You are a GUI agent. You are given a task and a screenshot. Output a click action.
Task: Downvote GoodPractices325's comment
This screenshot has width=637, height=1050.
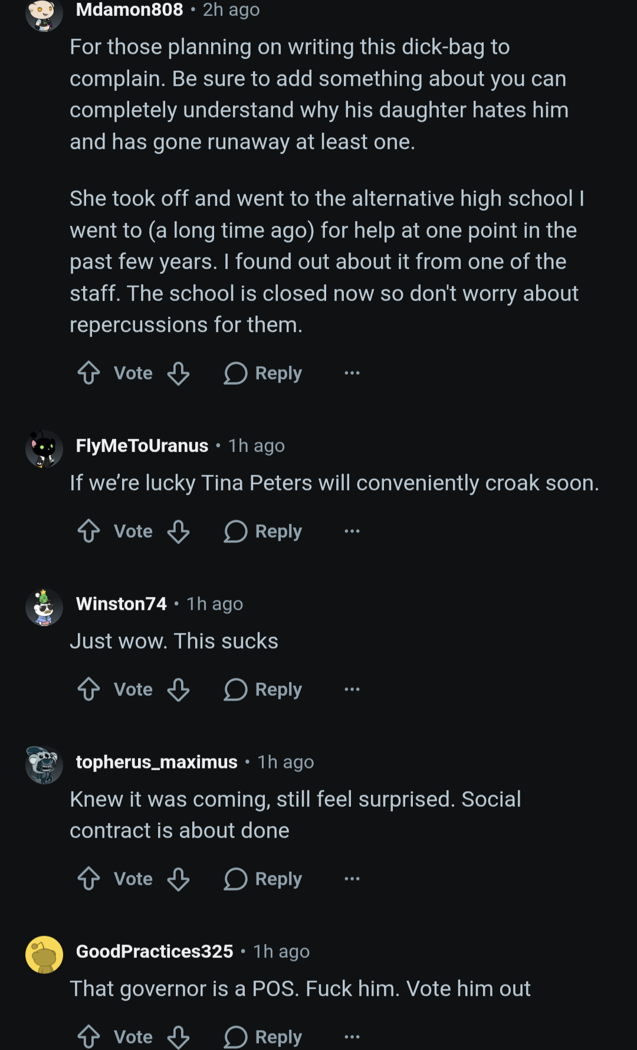[x=178, y=1037]
